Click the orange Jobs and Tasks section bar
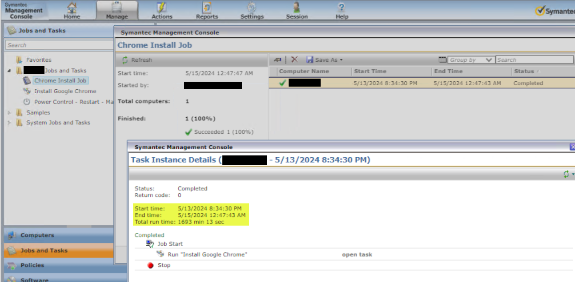Image resolution: width=575 pixels, height=282 pixels. (x=59, y=250)
